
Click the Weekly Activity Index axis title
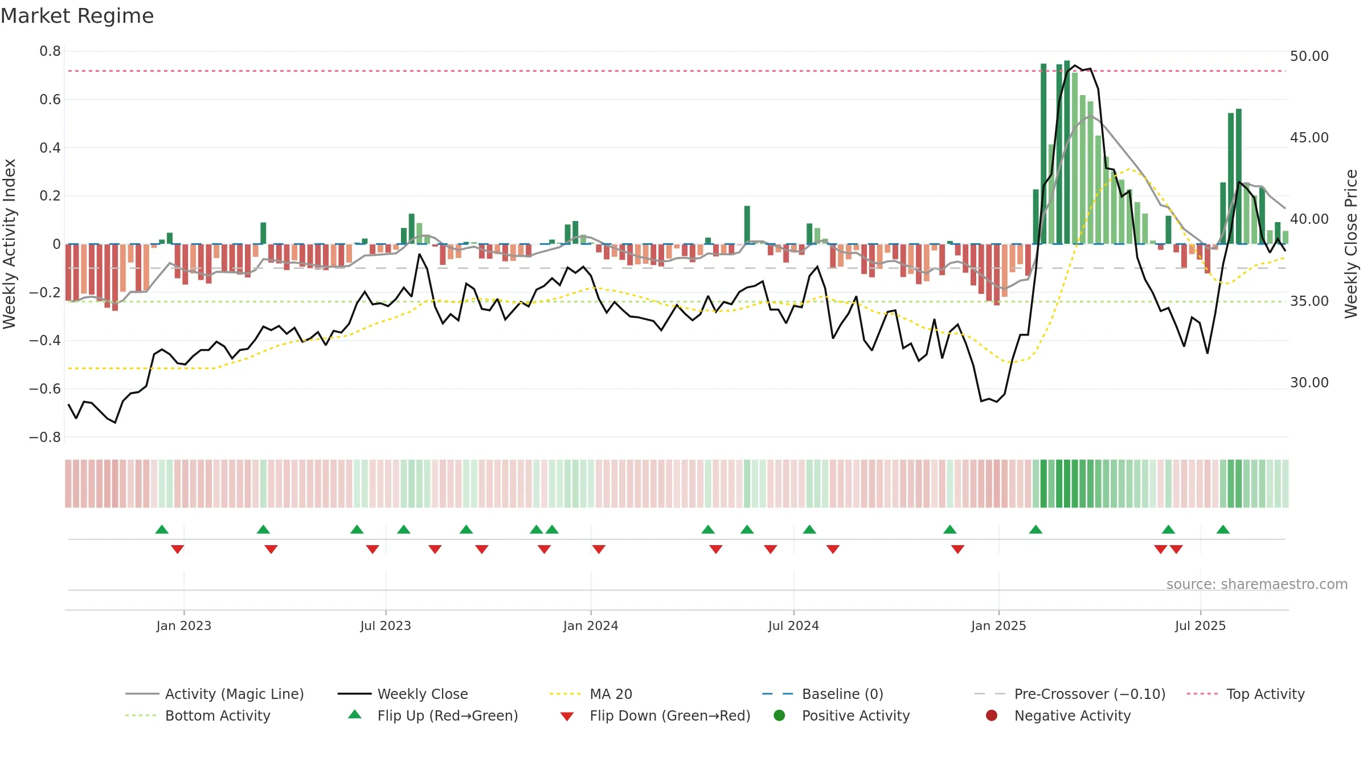tap(10, 244)
